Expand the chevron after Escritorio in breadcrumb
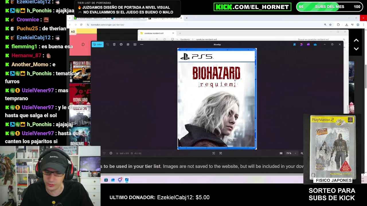367x206 pixels. pyautogui.click(x=193, y=39)
